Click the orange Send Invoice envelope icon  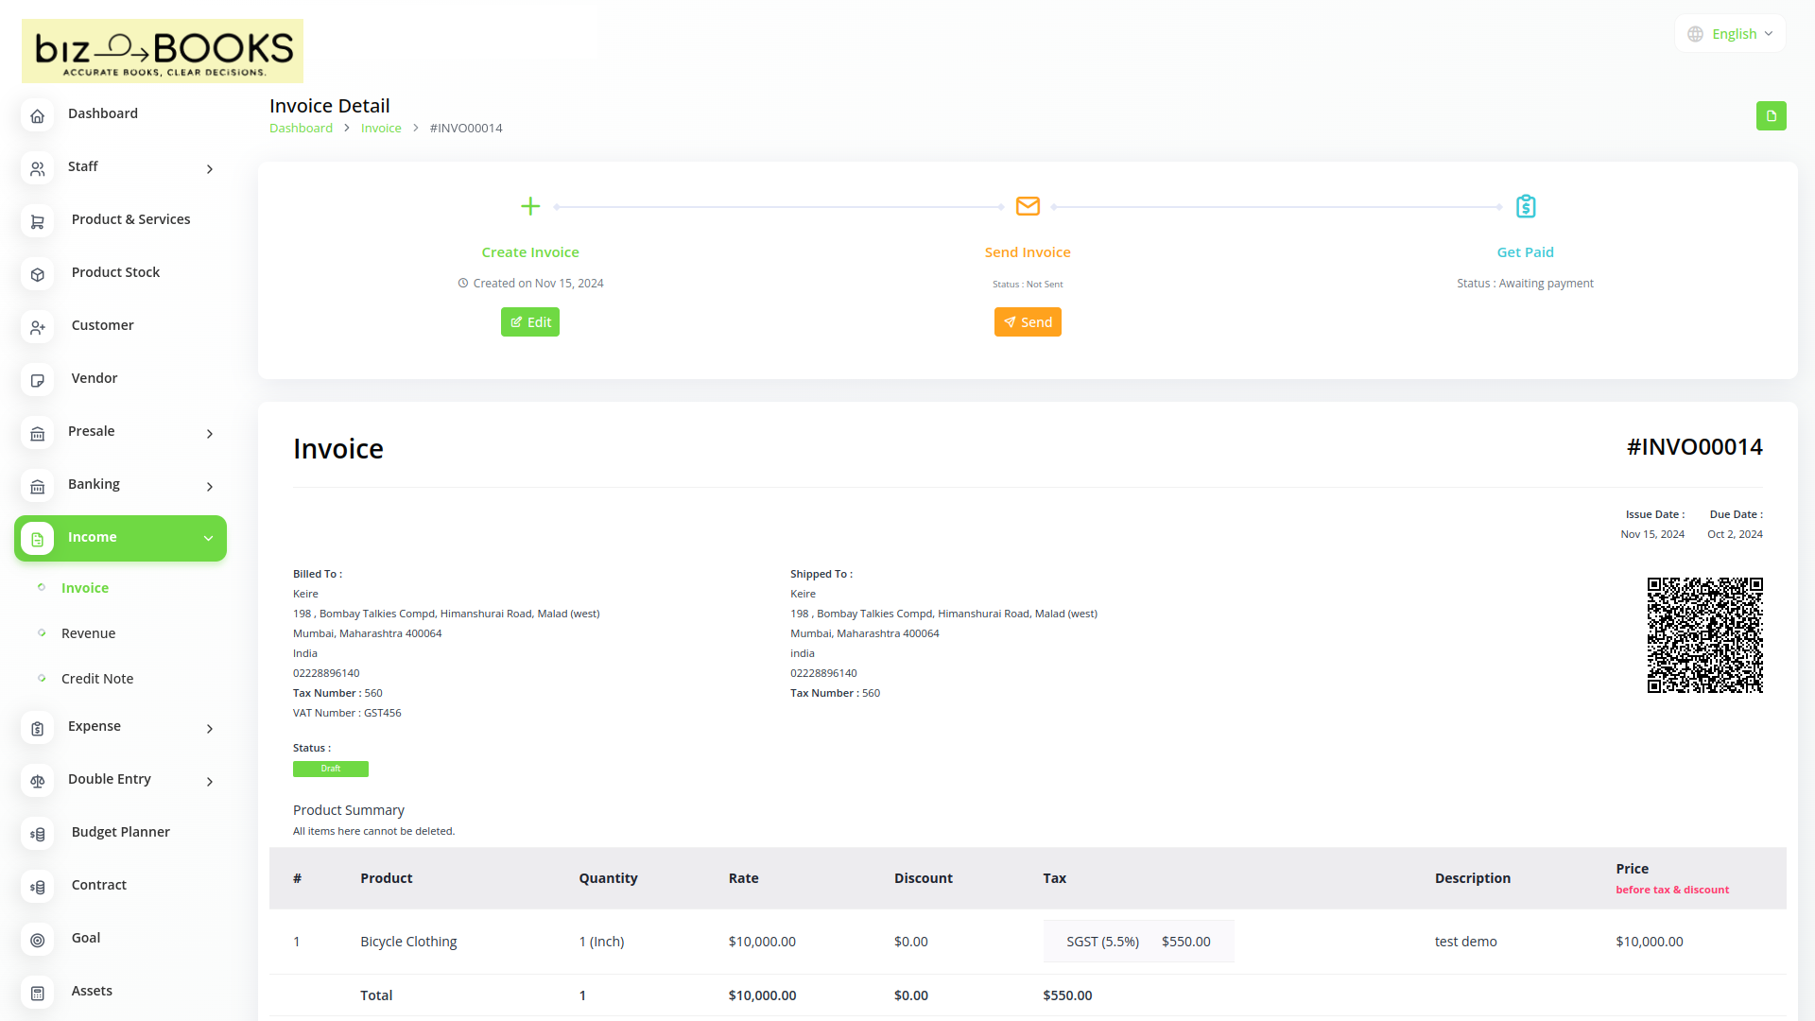click(1028, 206)
